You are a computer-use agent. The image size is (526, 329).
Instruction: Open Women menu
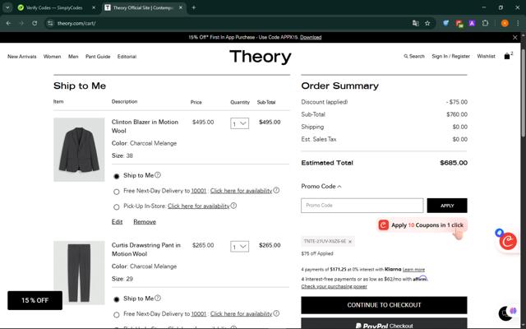coord(52,57)
